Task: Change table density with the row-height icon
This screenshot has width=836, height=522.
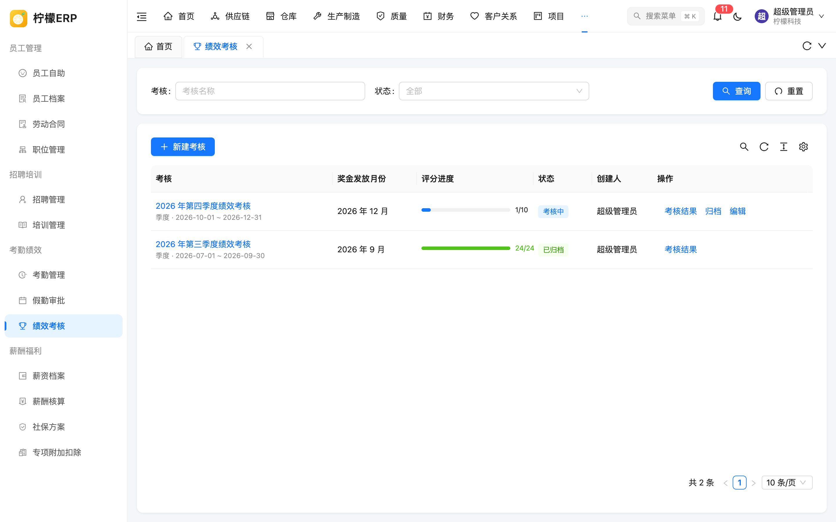Action: tap(783, 147)
